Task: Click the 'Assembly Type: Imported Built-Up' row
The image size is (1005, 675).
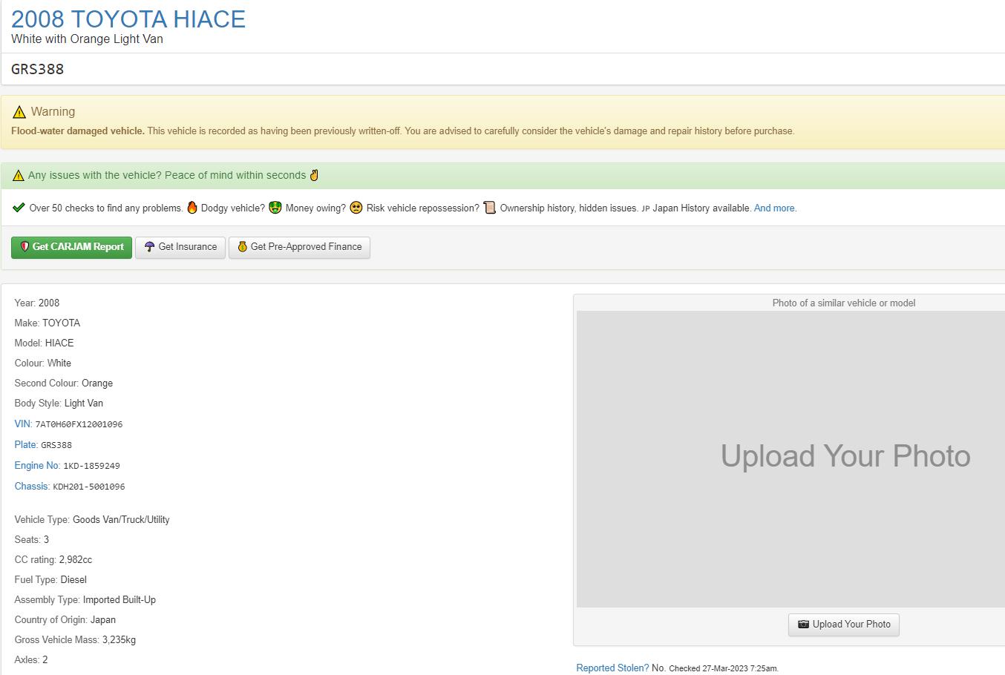Action: coord(85,600)
